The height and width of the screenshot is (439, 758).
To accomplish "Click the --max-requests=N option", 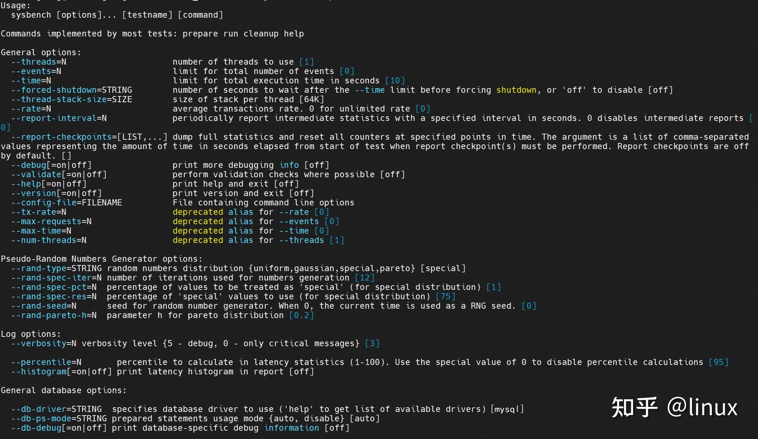I will 51,221.
